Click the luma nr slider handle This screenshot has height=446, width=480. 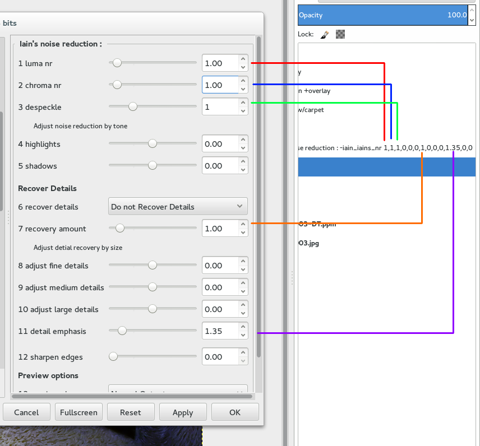click(x=117, y=63)
